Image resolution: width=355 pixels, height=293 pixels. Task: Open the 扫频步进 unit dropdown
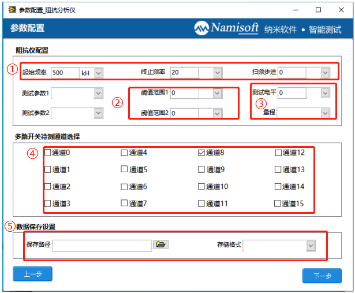click(326, 73)
